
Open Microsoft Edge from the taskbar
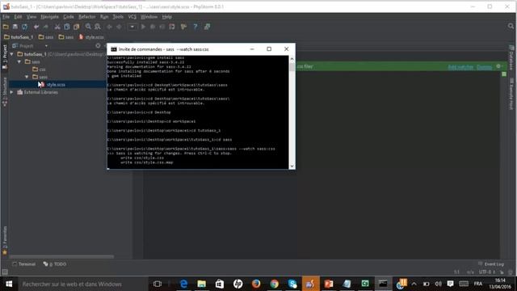pyautogui.click(x=183, y=284)
